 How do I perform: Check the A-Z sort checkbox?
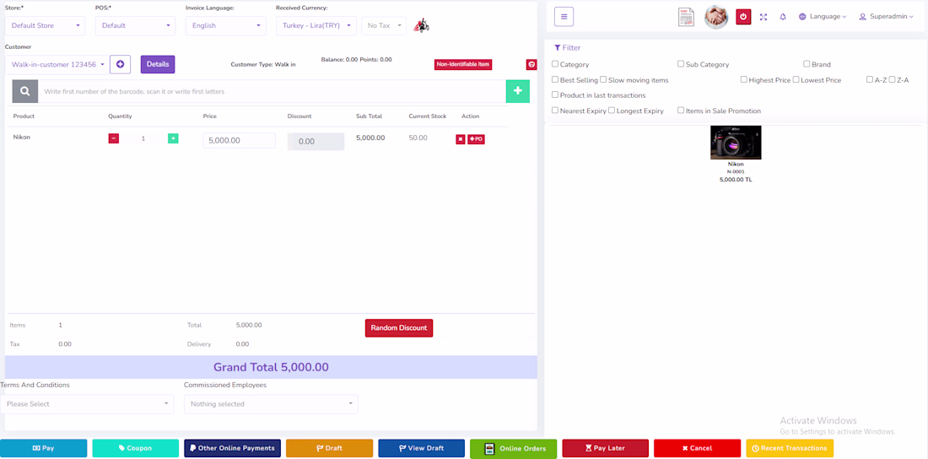[x=870, y=79]
